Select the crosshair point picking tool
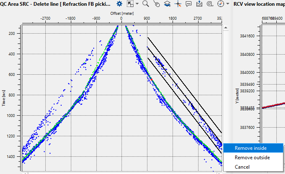Screen dimensions: 285x174 click(178, 4)
